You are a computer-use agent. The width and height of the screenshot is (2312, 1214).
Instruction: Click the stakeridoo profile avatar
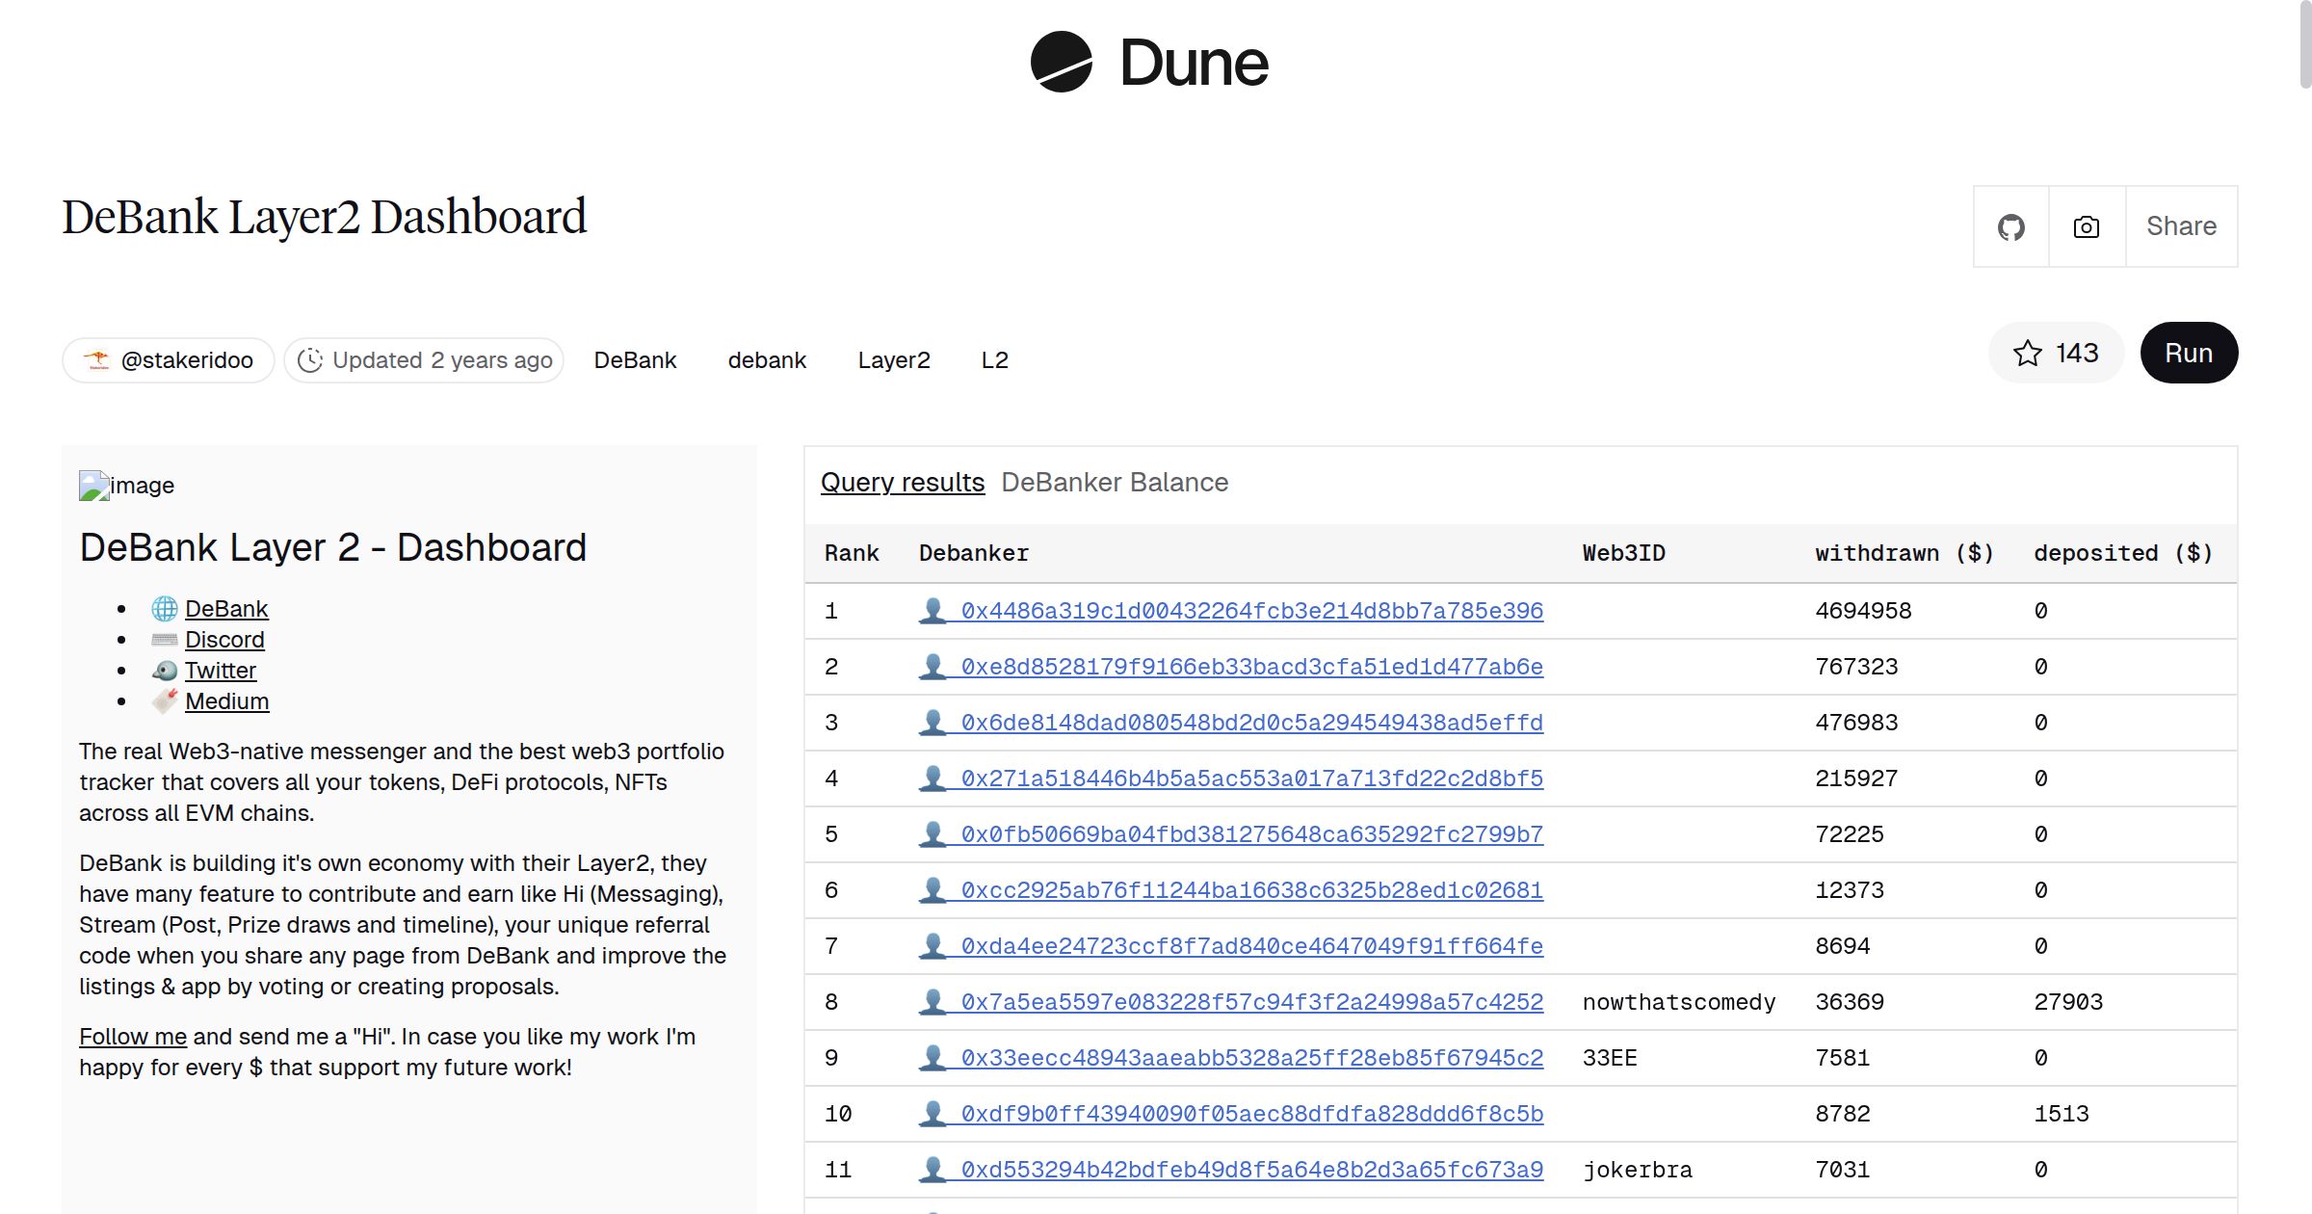[99, 359]
